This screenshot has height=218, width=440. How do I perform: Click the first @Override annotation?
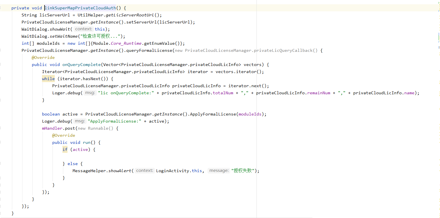tap(43, 57)
